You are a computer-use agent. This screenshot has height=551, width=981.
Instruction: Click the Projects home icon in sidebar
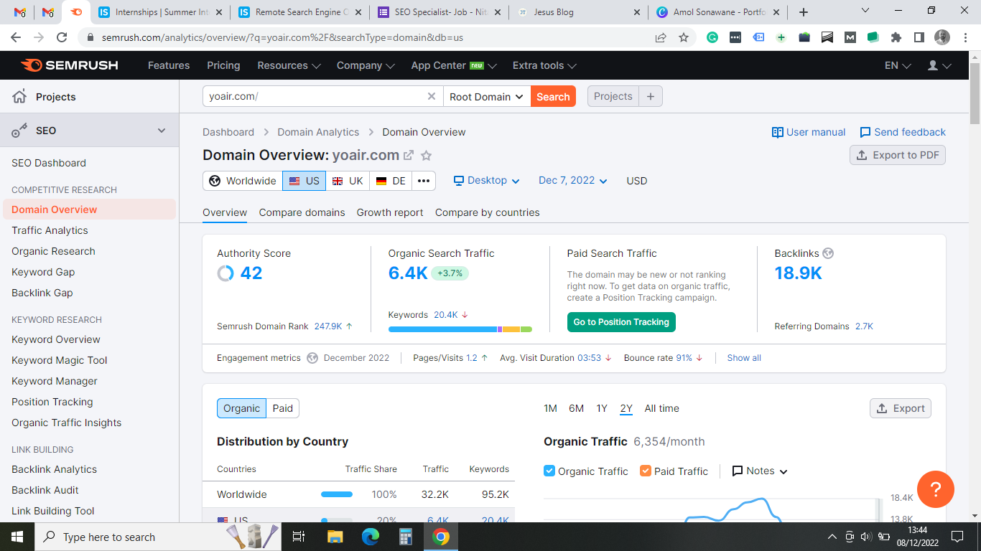pos(19,97)
